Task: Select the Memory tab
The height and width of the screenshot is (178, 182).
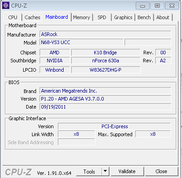Action: coord(81,17)
